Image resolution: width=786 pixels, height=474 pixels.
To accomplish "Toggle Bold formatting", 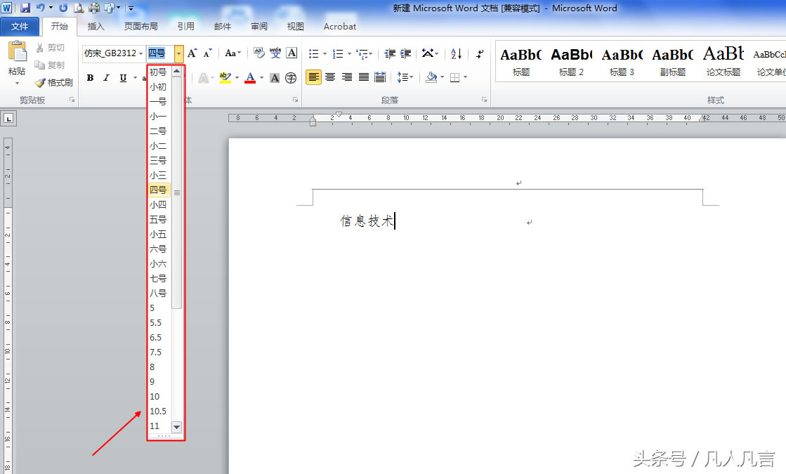I will (90, 78).
